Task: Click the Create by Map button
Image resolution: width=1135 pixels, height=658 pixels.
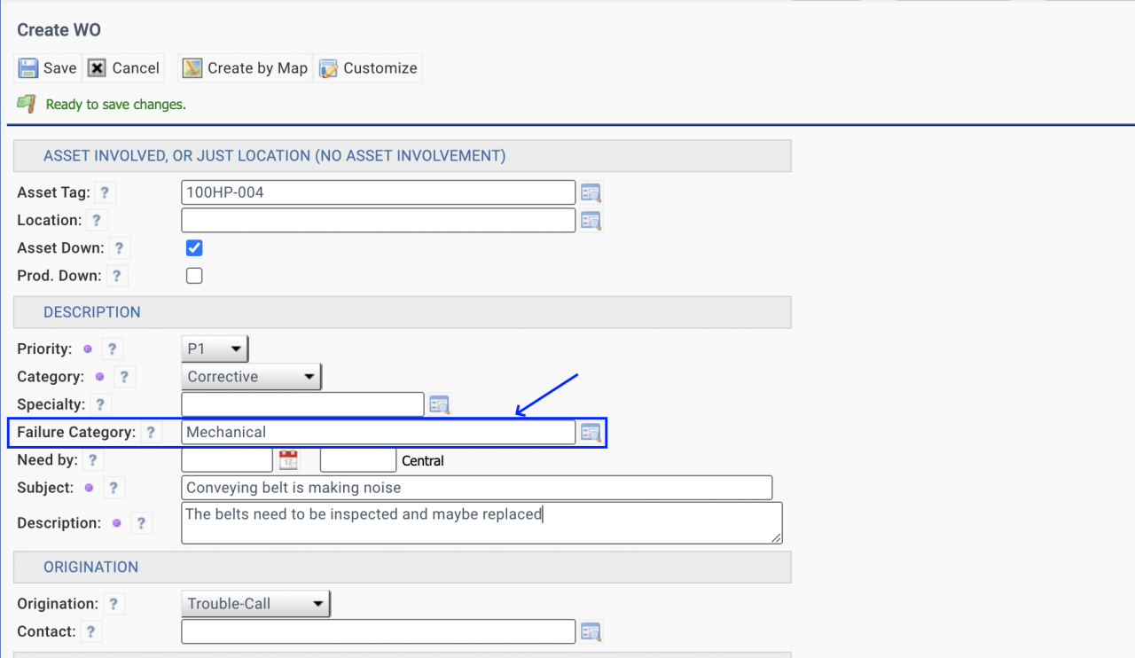Action: 245,68
